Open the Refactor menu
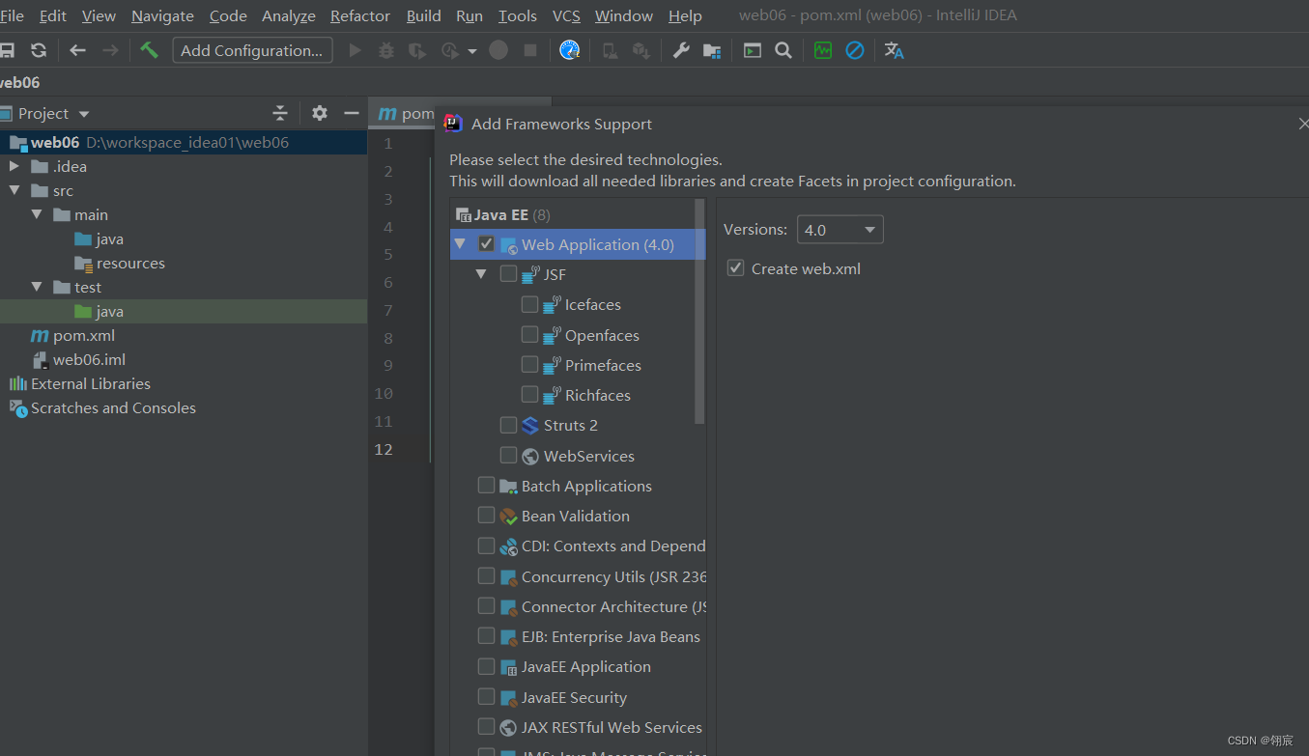This screenshot has height=756, width=1309. pos(360,15)
